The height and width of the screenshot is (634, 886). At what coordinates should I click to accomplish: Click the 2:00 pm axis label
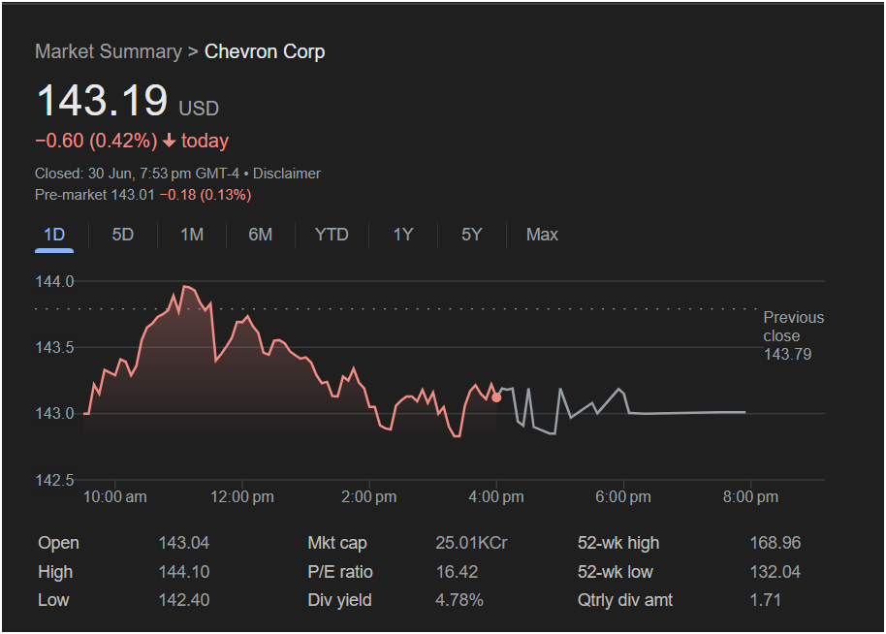[x=369, y=497]
